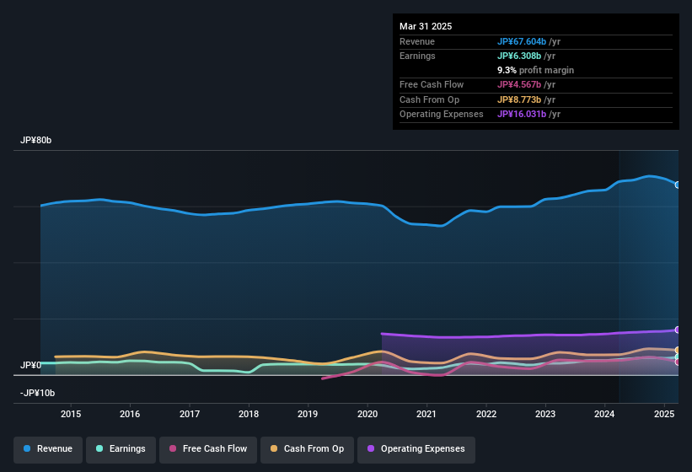Click the pink Free Cash Flow endpoint marker
The width and height of the screenshot is (692, 472).
(678, 362)
